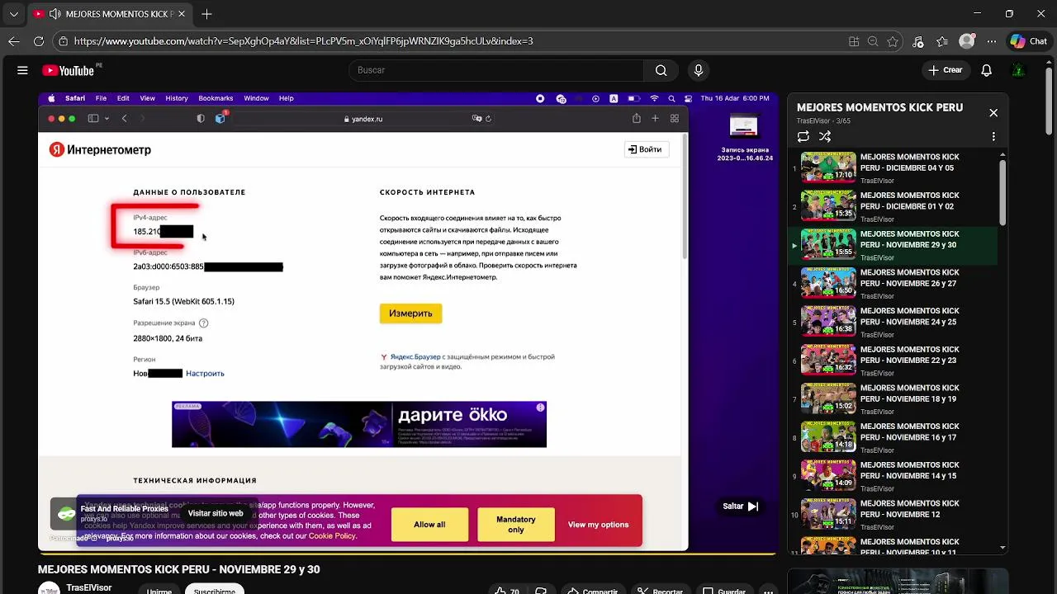Toggle playlist loop

coord(803,137)
